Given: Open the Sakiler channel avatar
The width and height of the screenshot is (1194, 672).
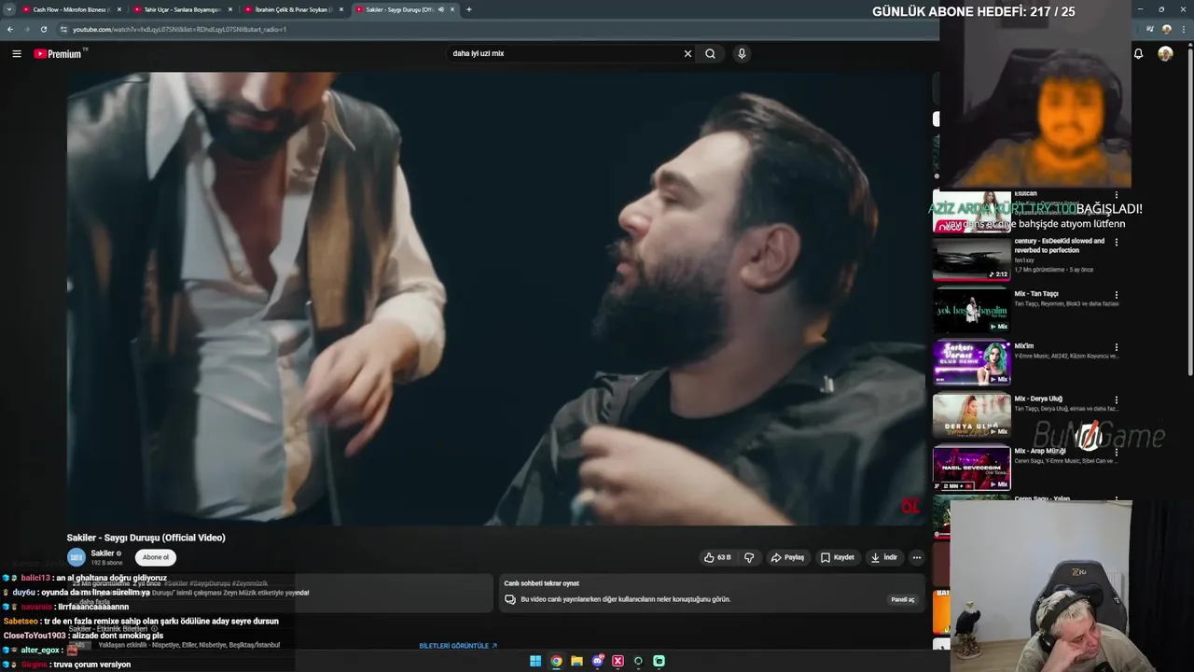Looking at the screenshot, I should tap(76, 557).
